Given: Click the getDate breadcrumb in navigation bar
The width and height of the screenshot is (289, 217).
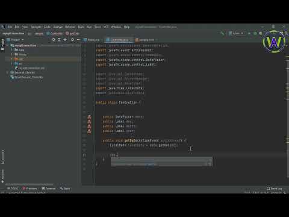Looking at the screenshot, I should pyautogui.click(x=72, y=33).
